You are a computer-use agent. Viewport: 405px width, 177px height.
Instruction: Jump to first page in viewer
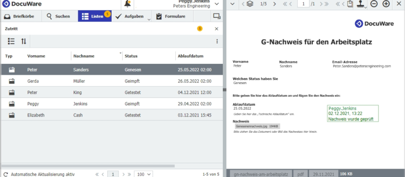click(285, 4)
